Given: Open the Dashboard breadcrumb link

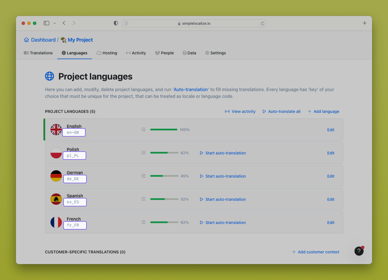Looking at the screenshot, I should pyautogui.click(x=43, y=40).
